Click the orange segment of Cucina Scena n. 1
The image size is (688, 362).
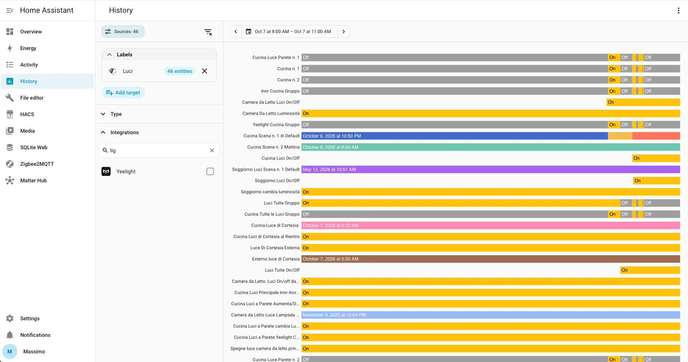click(620, 136)
